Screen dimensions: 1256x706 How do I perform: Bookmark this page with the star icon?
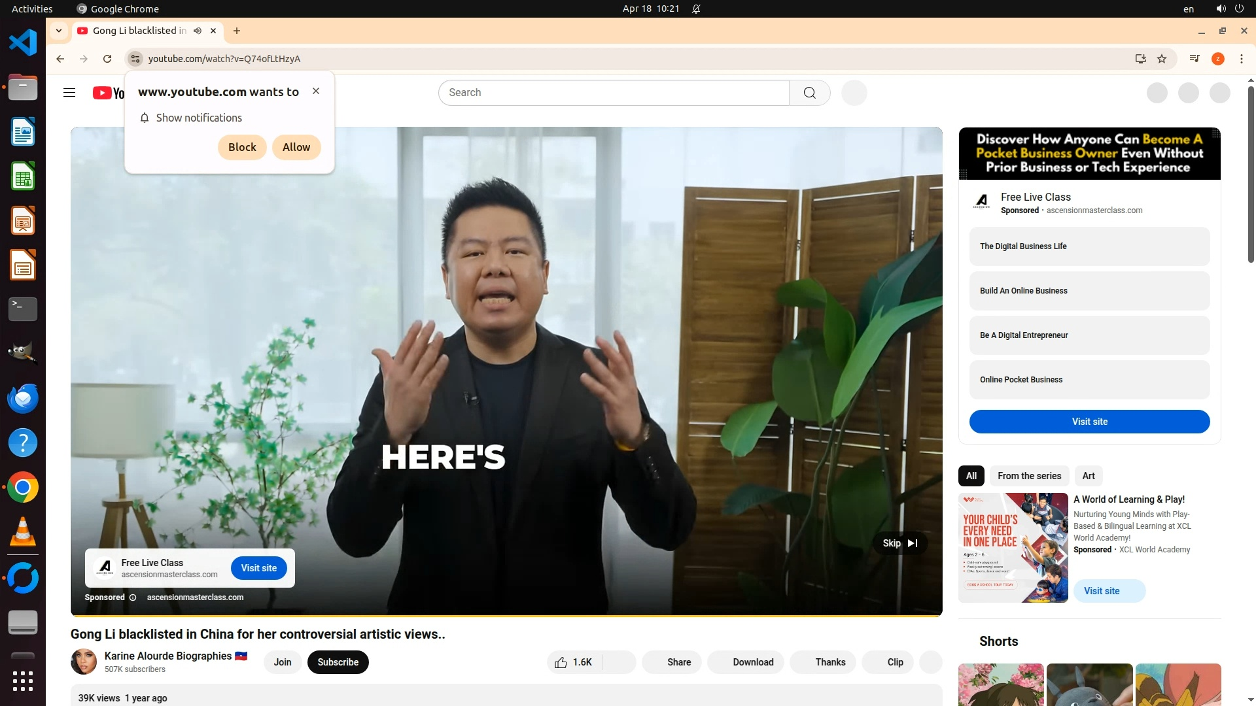pos(1162,59)
